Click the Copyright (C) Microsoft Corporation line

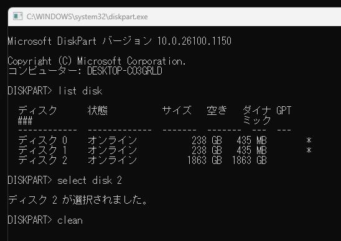pyautogui.click(x=97, y=61)
